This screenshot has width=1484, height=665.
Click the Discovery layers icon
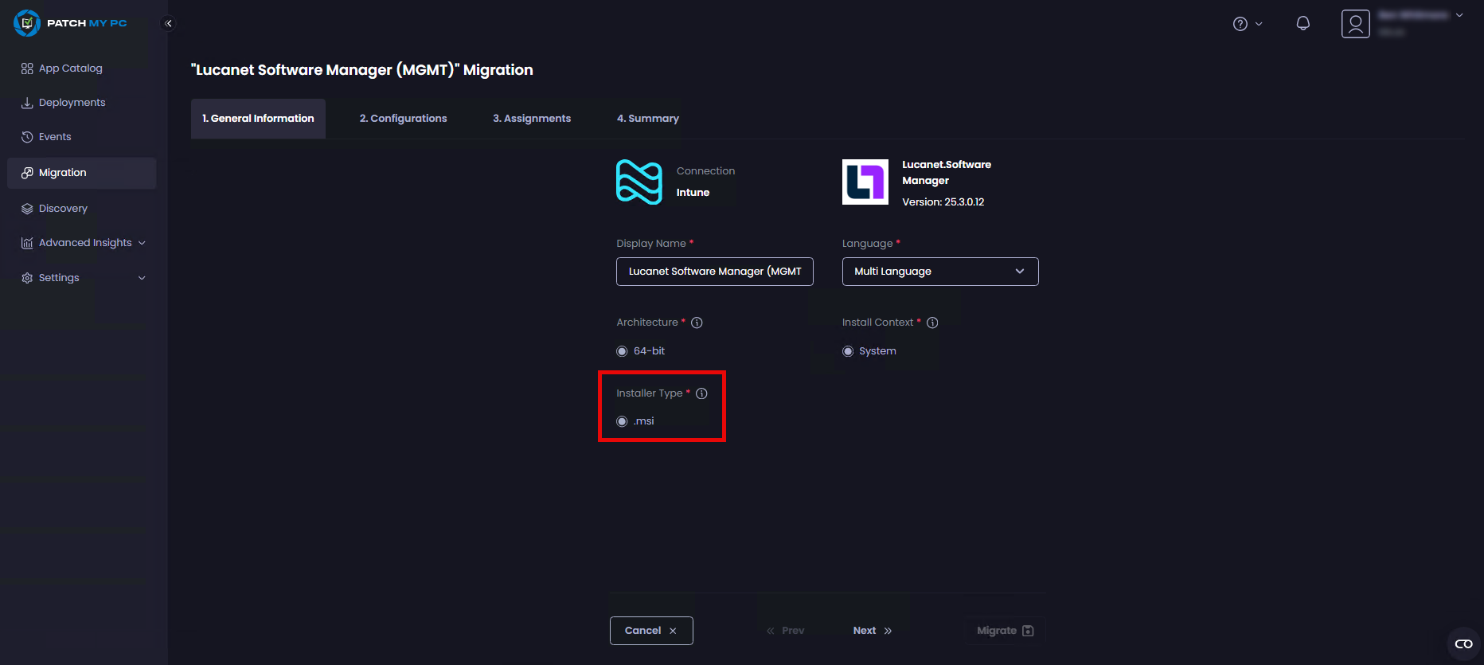tap(27, 209)
